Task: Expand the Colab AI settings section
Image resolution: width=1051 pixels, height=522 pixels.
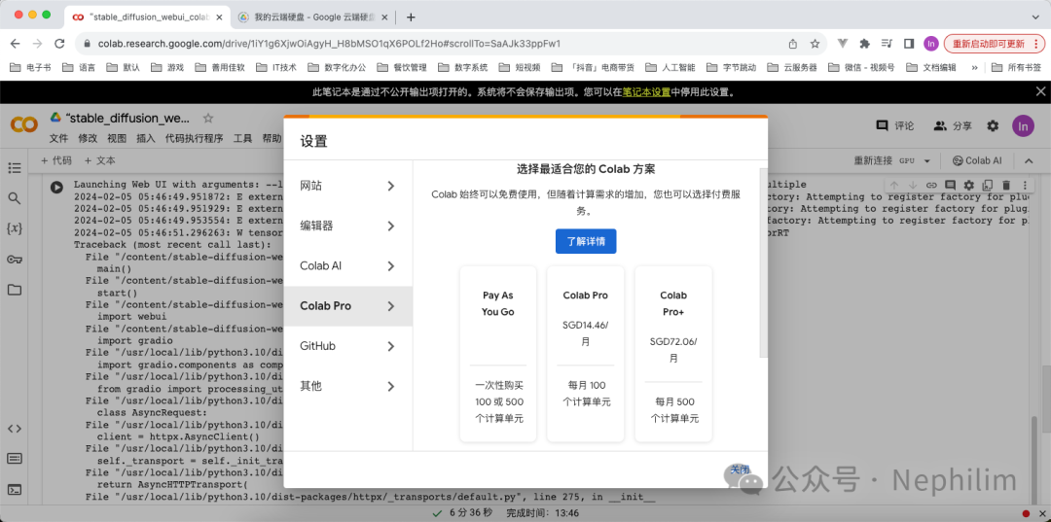Action: [x=347, y=266]
